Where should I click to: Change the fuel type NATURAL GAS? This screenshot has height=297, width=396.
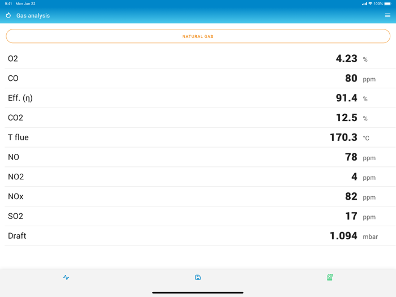[x=198, y=36]
